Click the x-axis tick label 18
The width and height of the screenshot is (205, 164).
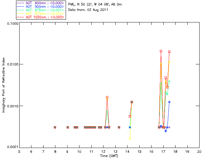point(175,152)
